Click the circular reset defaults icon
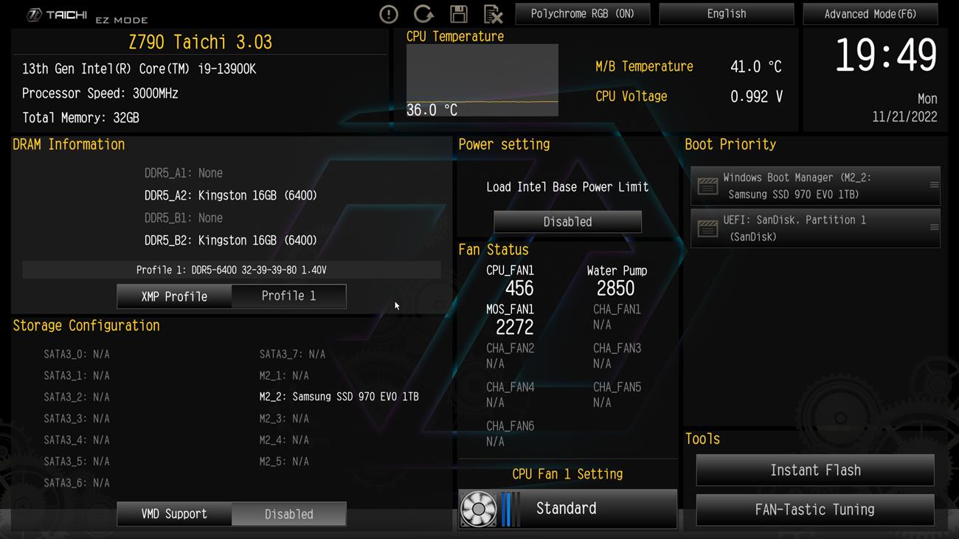The width and height of the screenshot is (959, 539). (x=423, y=14)
